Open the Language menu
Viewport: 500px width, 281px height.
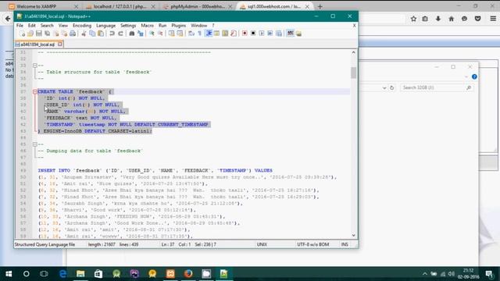[106, 26]
